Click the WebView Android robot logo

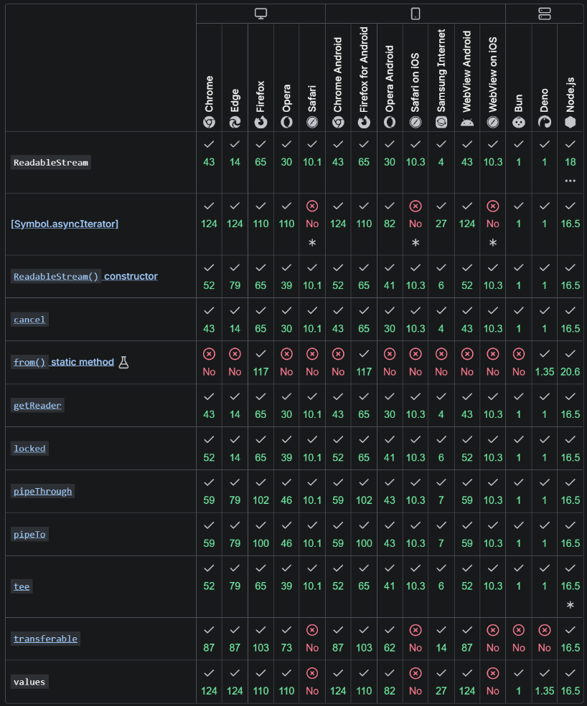467,122
